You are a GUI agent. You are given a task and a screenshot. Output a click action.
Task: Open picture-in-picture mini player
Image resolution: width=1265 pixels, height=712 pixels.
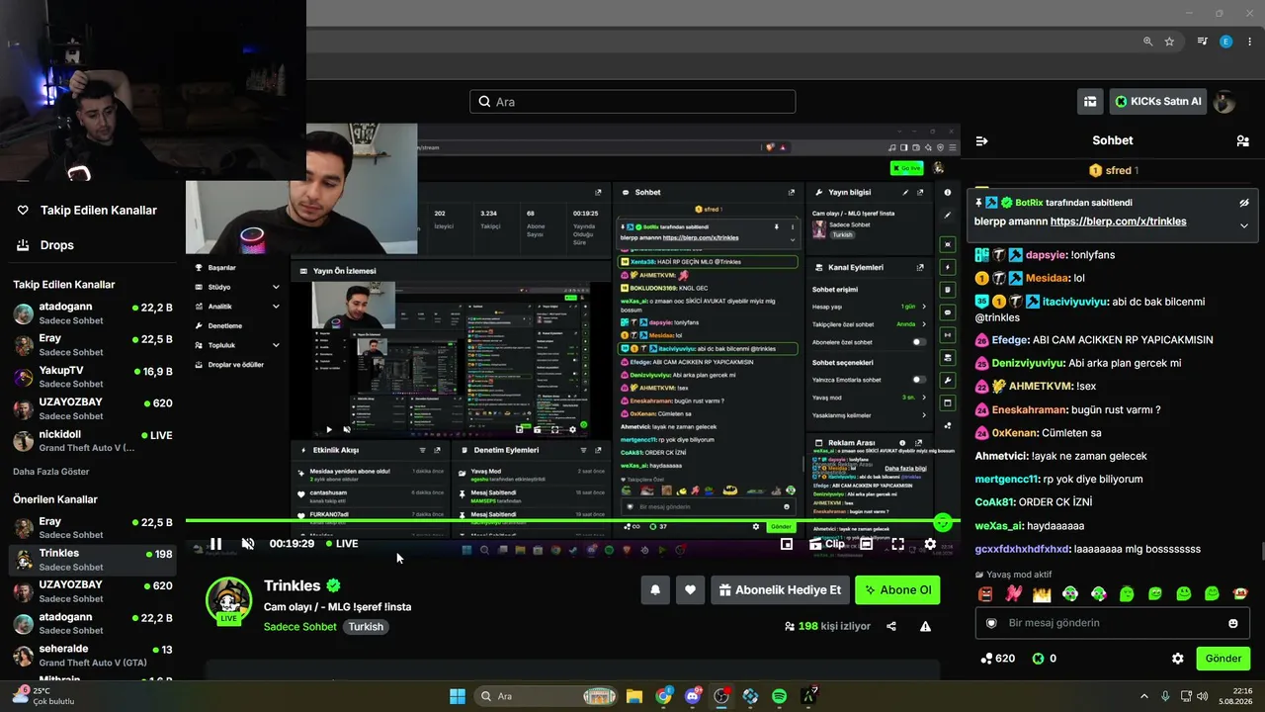787,544
